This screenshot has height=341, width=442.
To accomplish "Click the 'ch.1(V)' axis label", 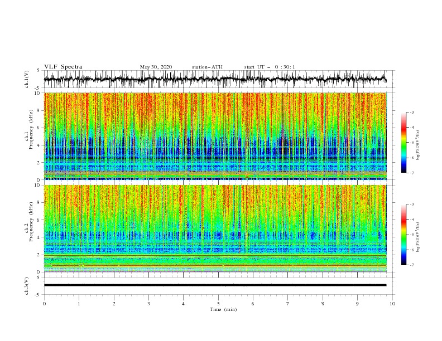I will (27, 79).
